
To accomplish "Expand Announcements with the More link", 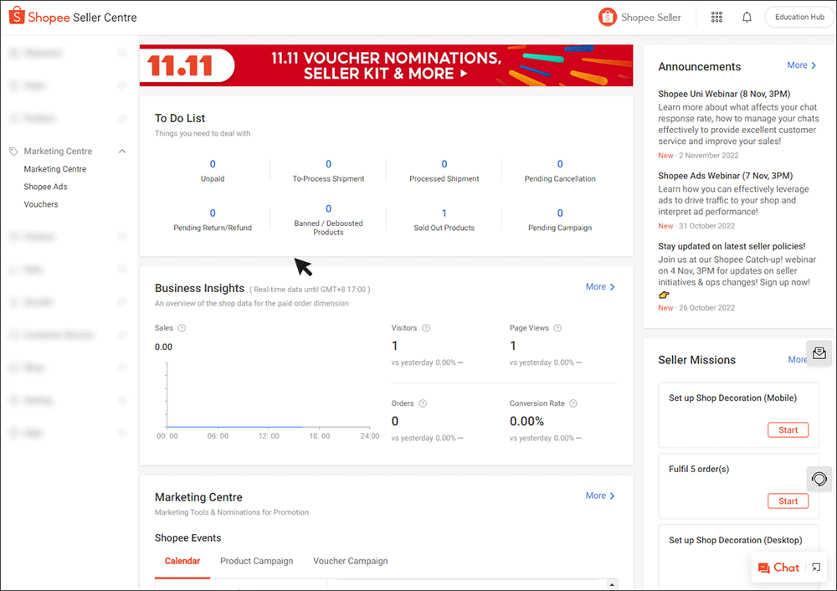I will coord(802,65).
